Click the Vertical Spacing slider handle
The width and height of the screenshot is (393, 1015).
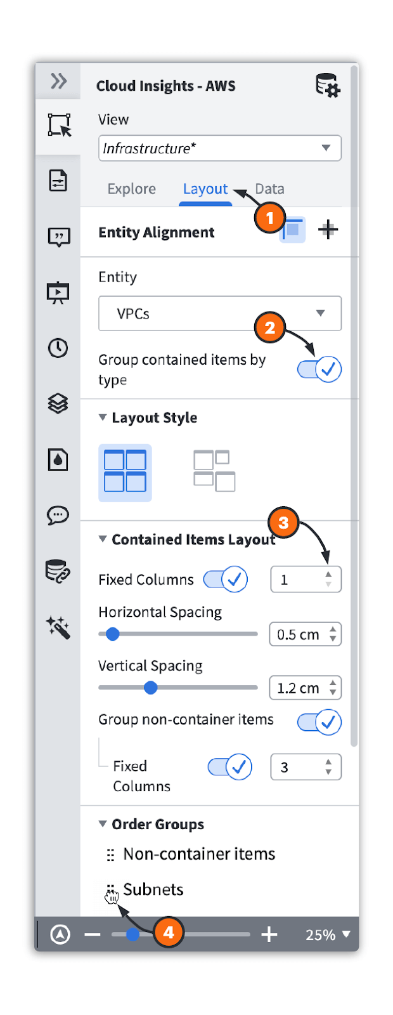(150, 688)
